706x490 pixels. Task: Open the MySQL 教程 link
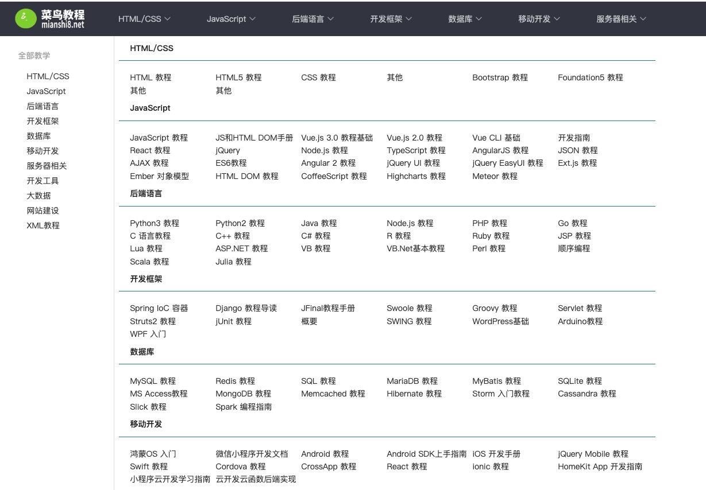153,381
